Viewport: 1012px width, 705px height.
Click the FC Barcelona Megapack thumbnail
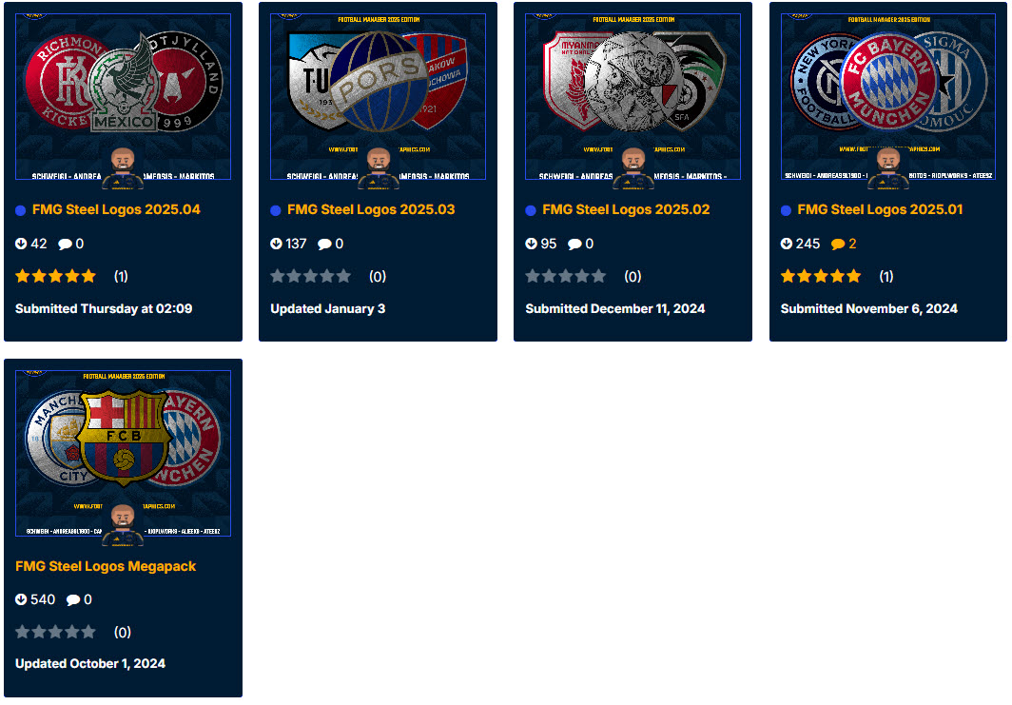[124, 453]
